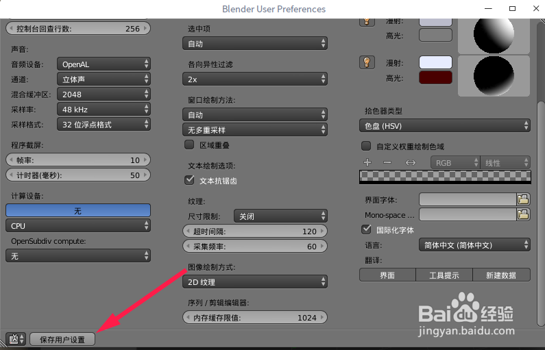This screenshot has width=545, height=350.
Task: Open RGB color mode dropdown
Action: [455, 162]
